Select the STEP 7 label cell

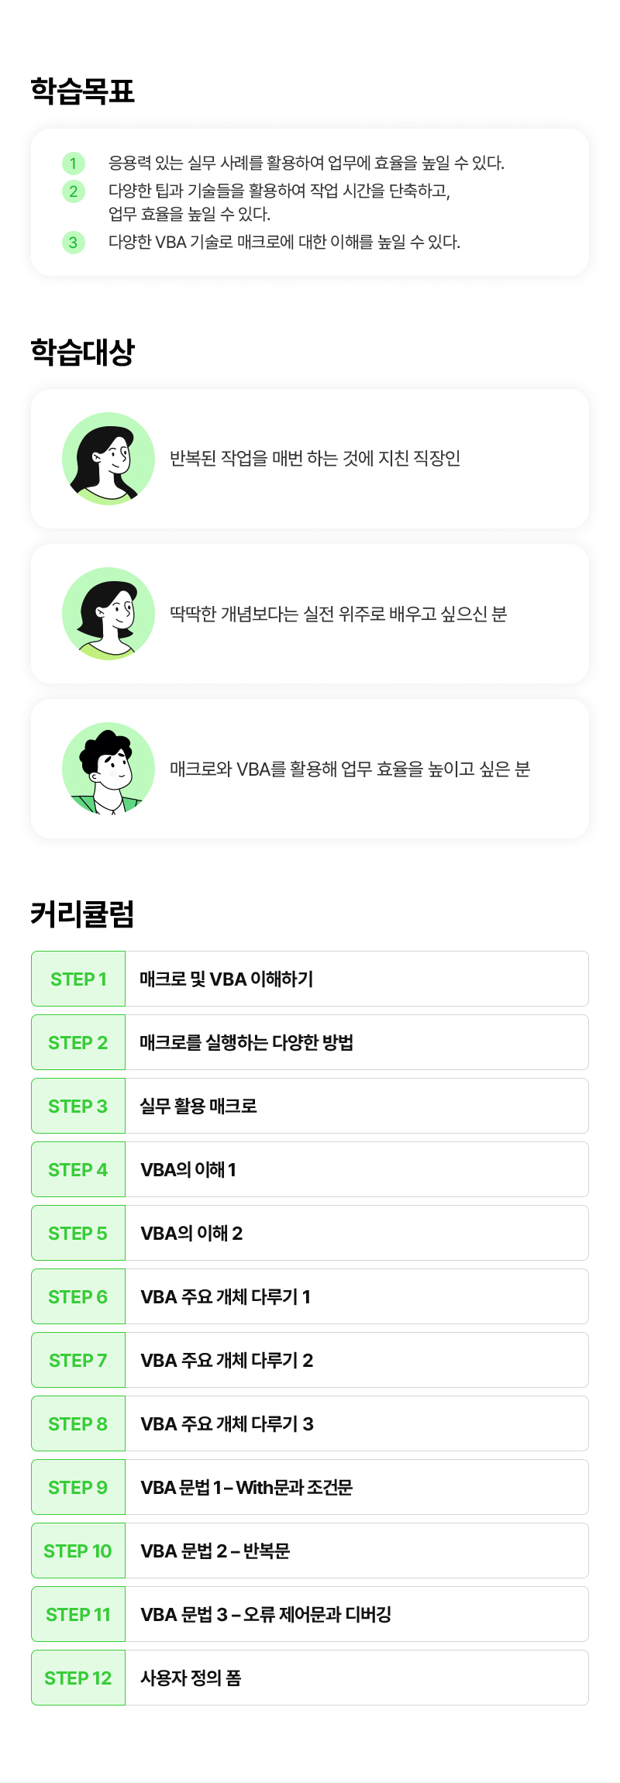click(78, 1361)
